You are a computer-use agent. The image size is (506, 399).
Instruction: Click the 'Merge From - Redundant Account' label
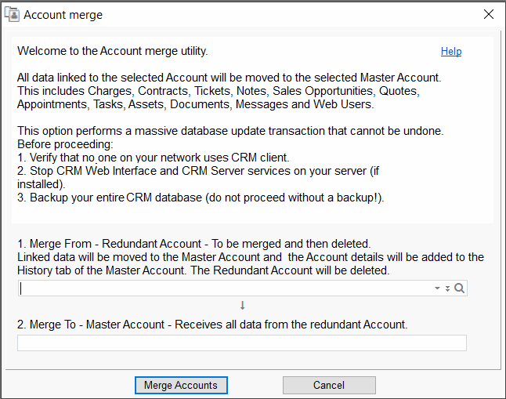tap(193, 244)
